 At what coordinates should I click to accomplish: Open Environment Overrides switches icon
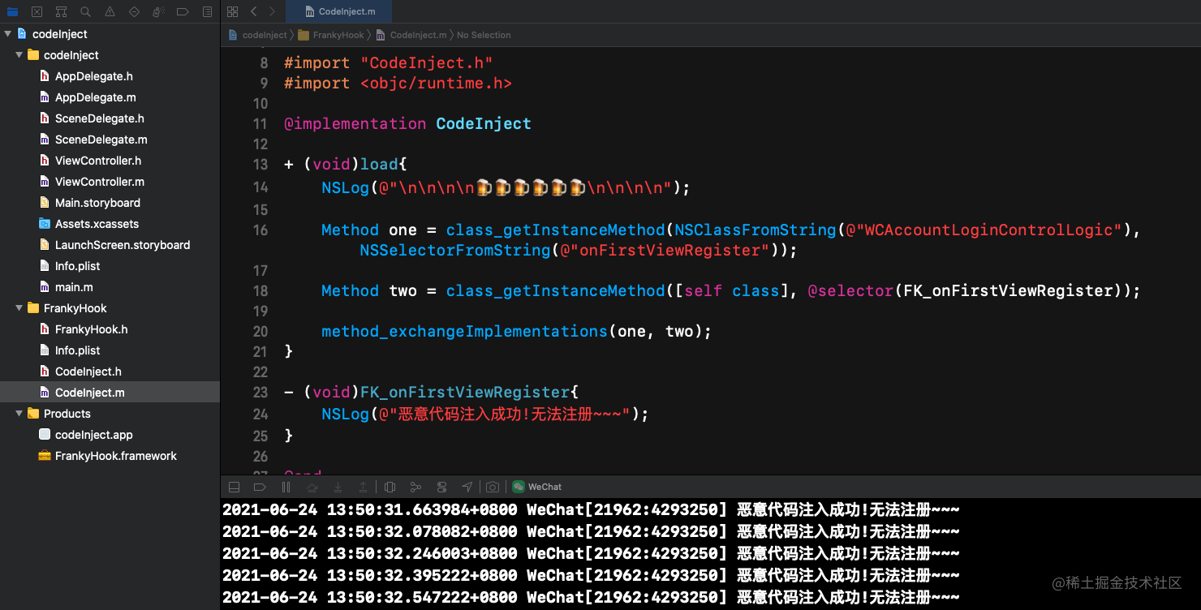coord(441,487)
